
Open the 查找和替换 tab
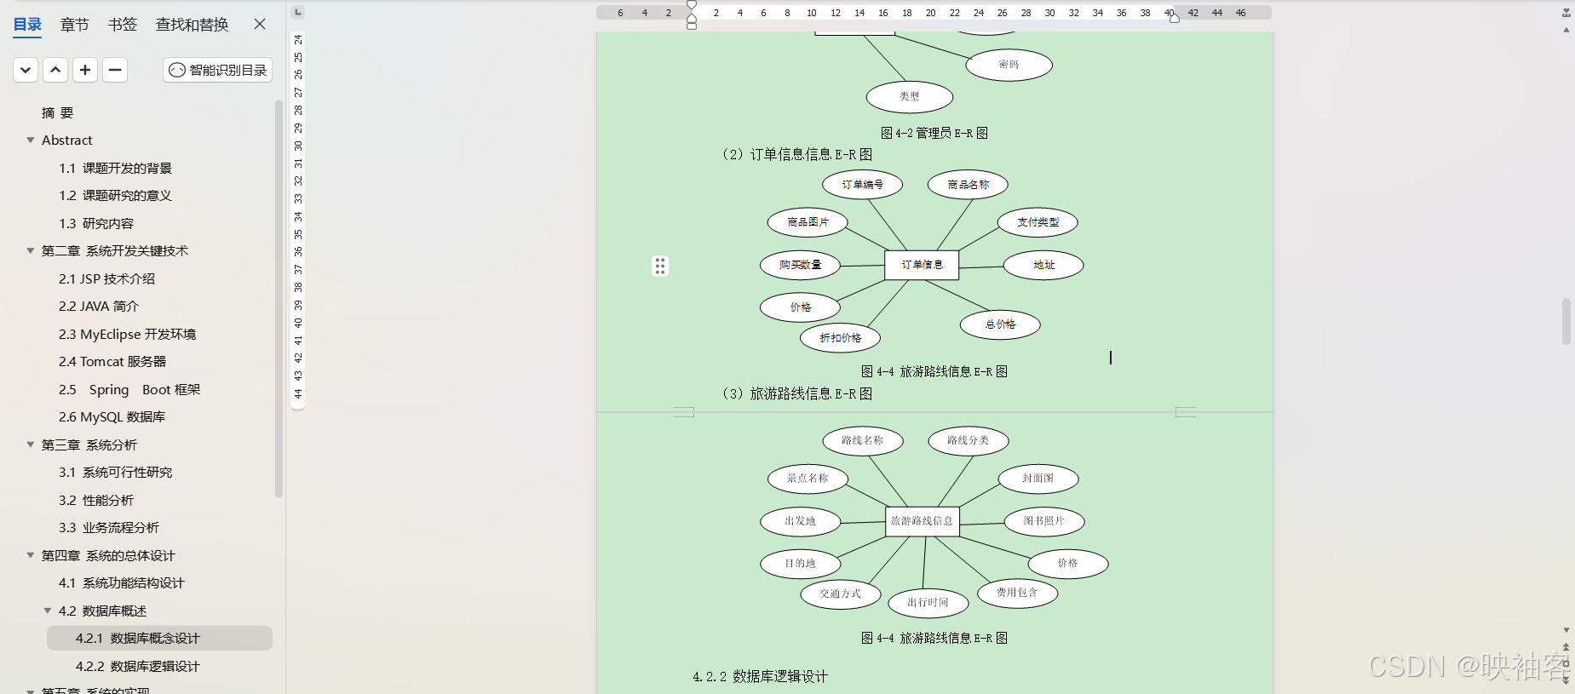(x=192, y=25)
